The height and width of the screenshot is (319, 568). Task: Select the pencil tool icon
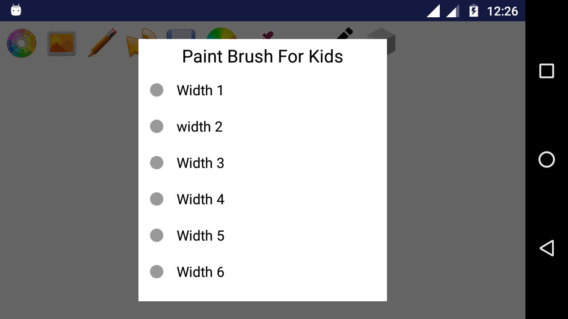[102, 43]
